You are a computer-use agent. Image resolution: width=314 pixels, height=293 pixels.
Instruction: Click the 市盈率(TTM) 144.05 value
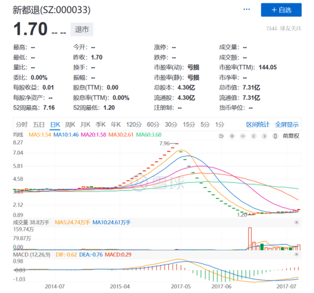coord(268,67)
